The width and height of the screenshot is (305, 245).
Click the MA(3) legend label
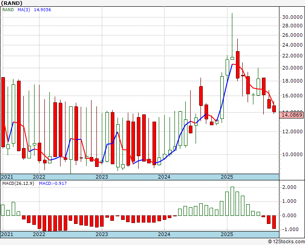coord(24,10)
